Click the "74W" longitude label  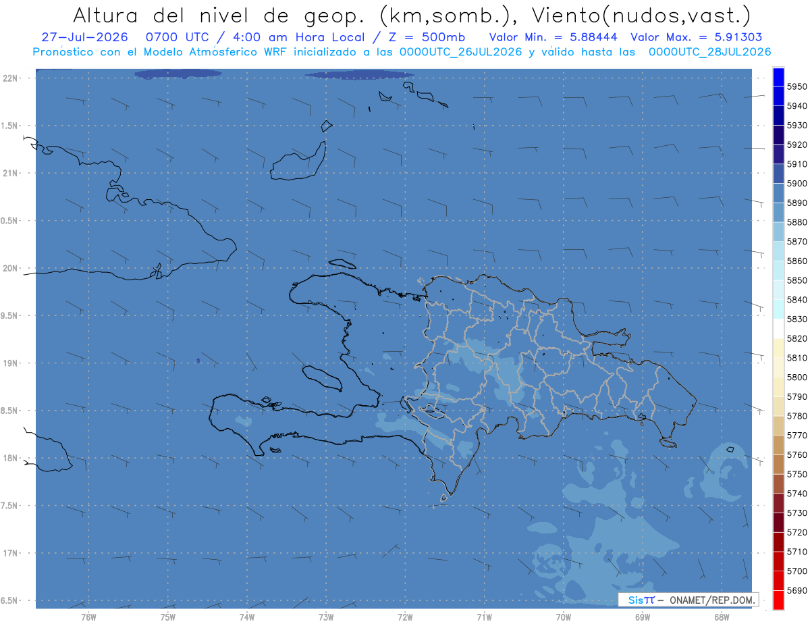[x=247, y=617]
